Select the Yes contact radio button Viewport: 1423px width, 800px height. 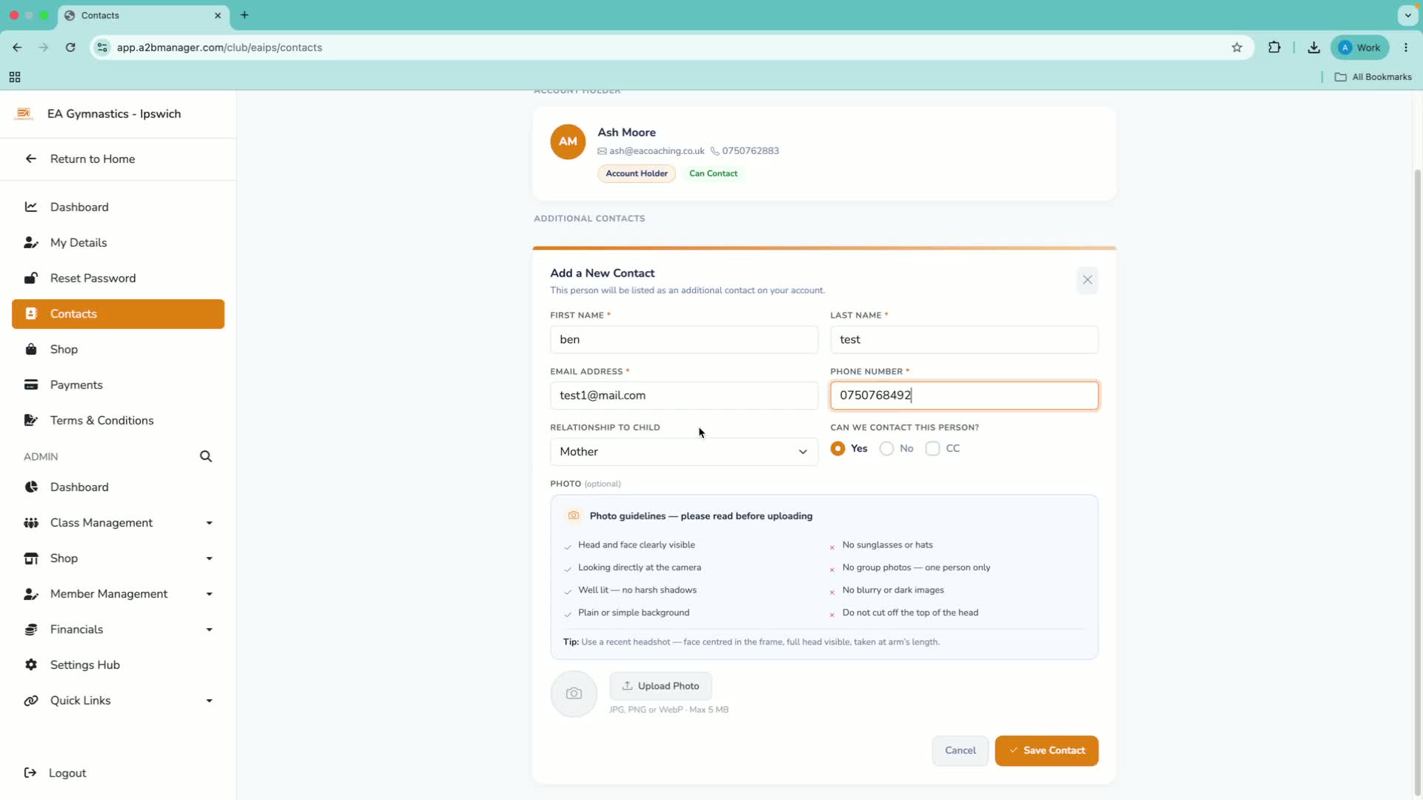tap(837, 449)
